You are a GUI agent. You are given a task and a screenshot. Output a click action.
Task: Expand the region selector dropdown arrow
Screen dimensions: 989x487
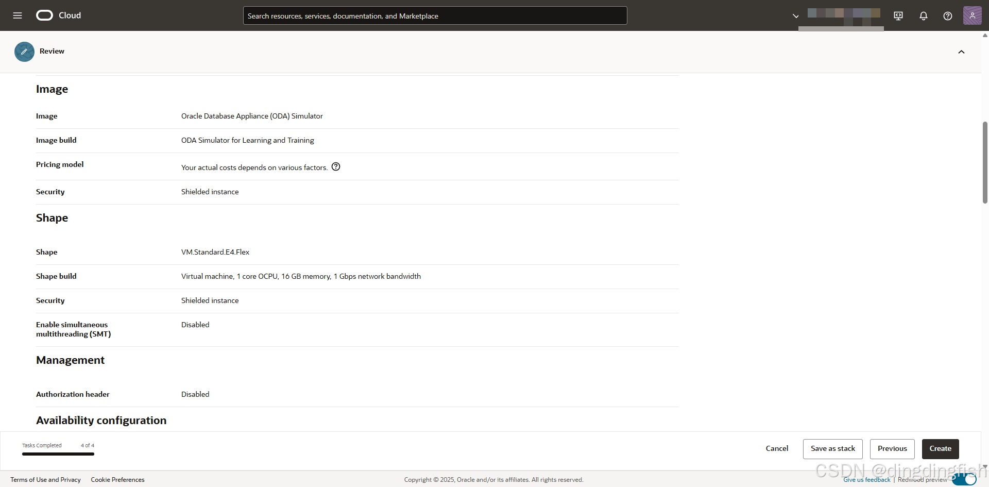pos(796,16)
